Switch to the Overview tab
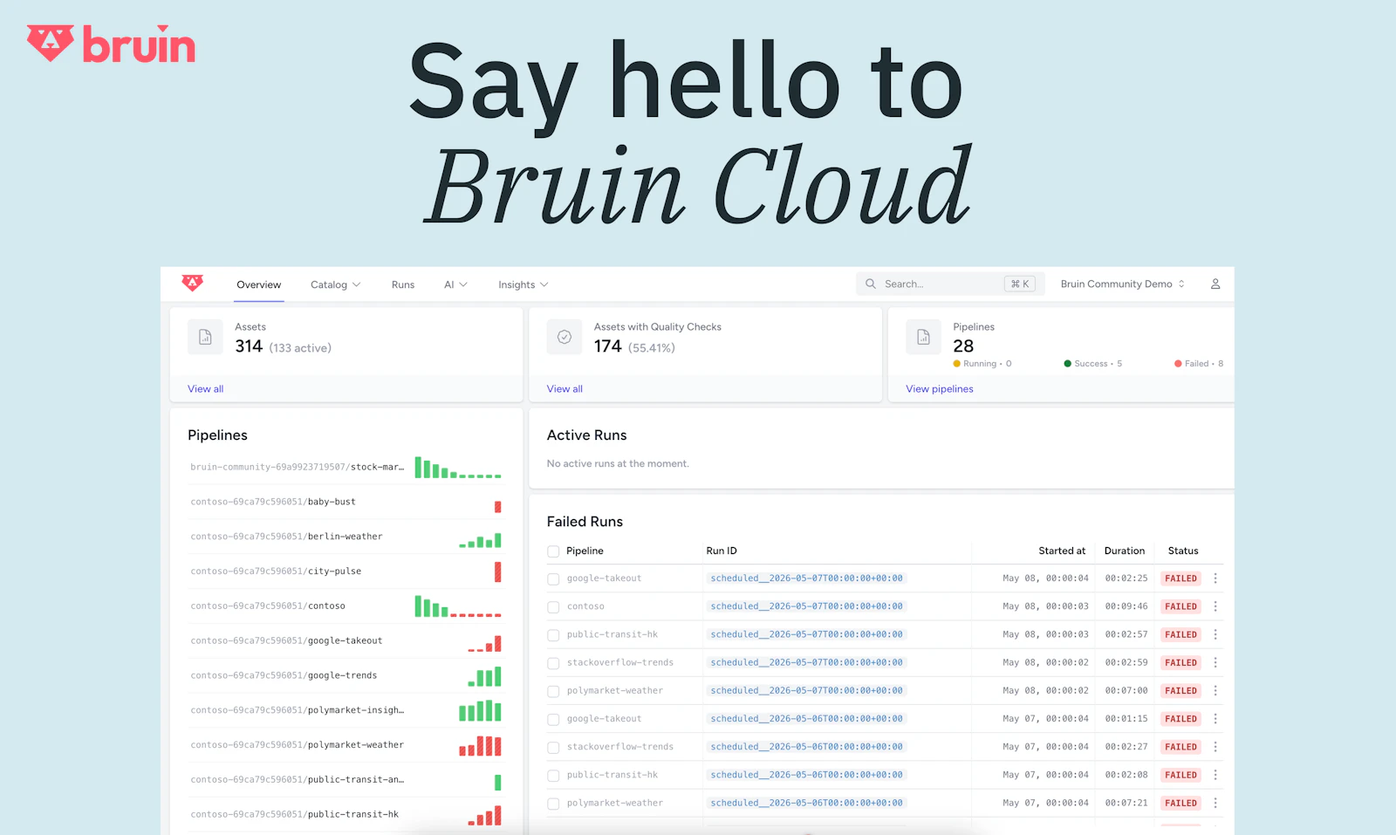The image size is (1396, 835). tap(258, 284)
